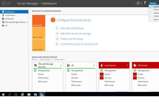Screen dimensions: 159x107
Task: Open dropdown arrow left of refresh icon
Action: tap(135, 3)
